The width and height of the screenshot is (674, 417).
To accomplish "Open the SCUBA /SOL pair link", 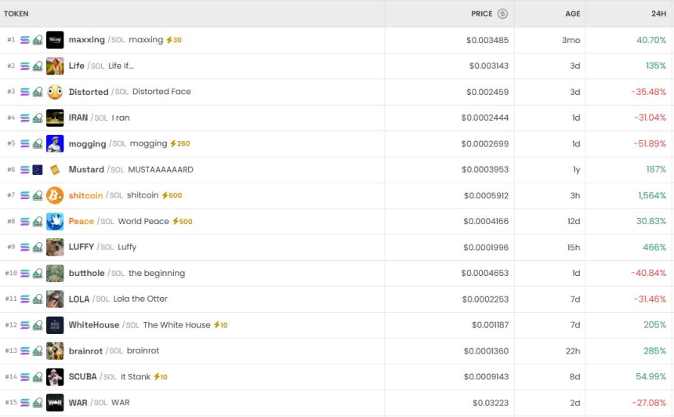I will (92, 377).
